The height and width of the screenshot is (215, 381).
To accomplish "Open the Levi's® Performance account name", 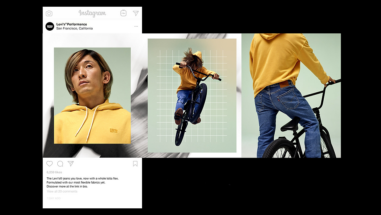I will pyautogui.click(x=71, y=24).
